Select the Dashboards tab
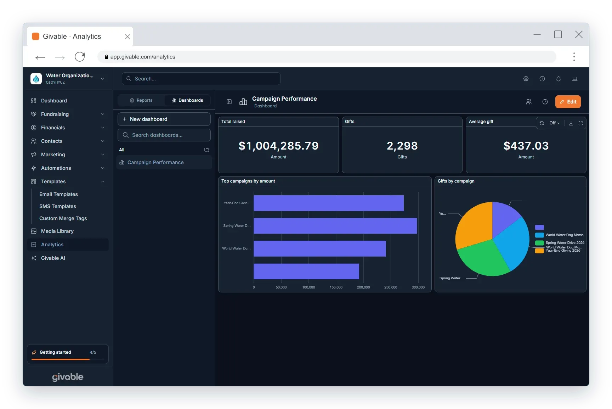Viewport: 612px width, 409px height. point(187,100)
